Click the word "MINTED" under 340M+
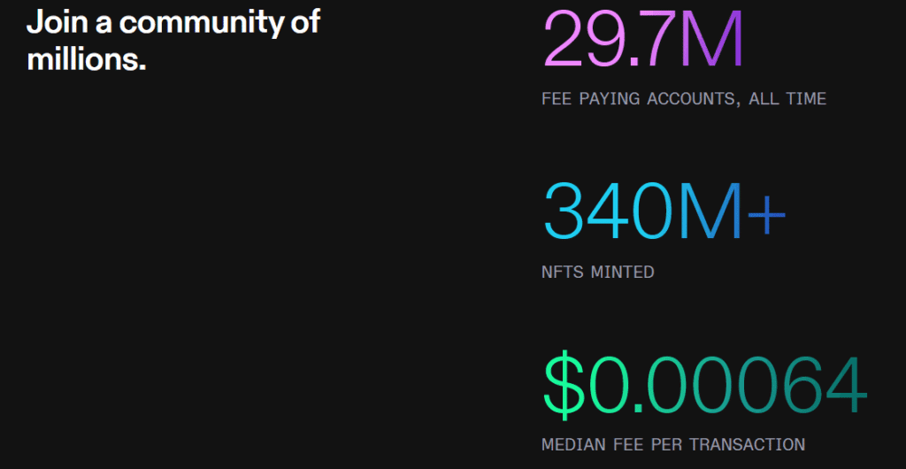The width and height of the screenshot is (906, 469). [x=623, y=272]
